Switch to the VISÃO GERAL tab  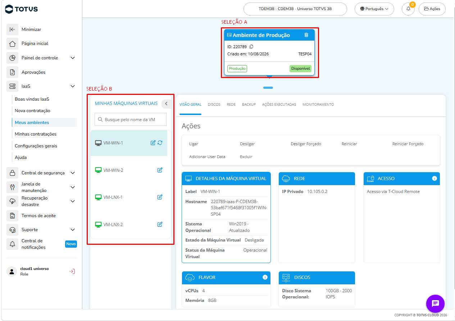190,105
